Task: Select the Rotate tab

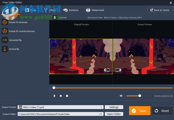Action: tap(11, 10)
